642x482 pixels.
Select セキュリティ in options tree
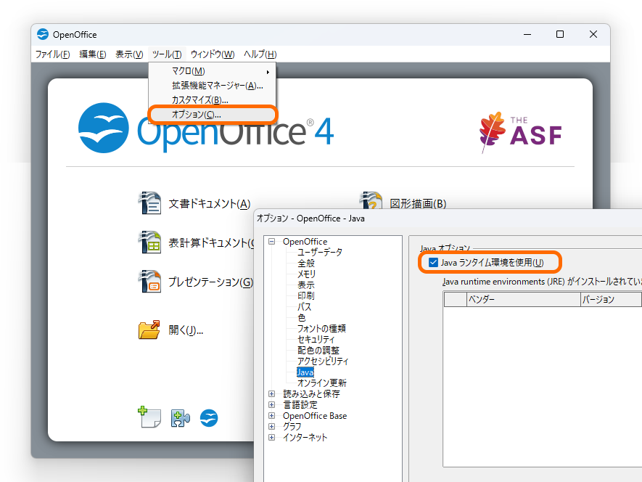point(316,340)
